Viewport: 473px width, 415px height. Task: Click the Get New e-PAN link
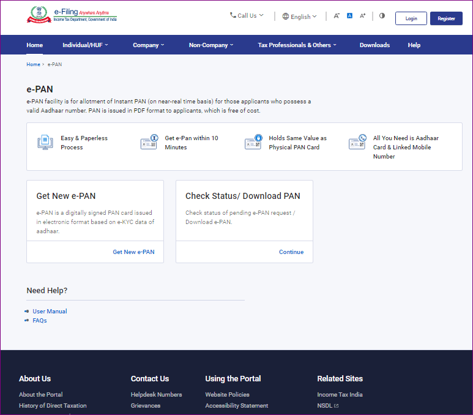pos(133,252)
